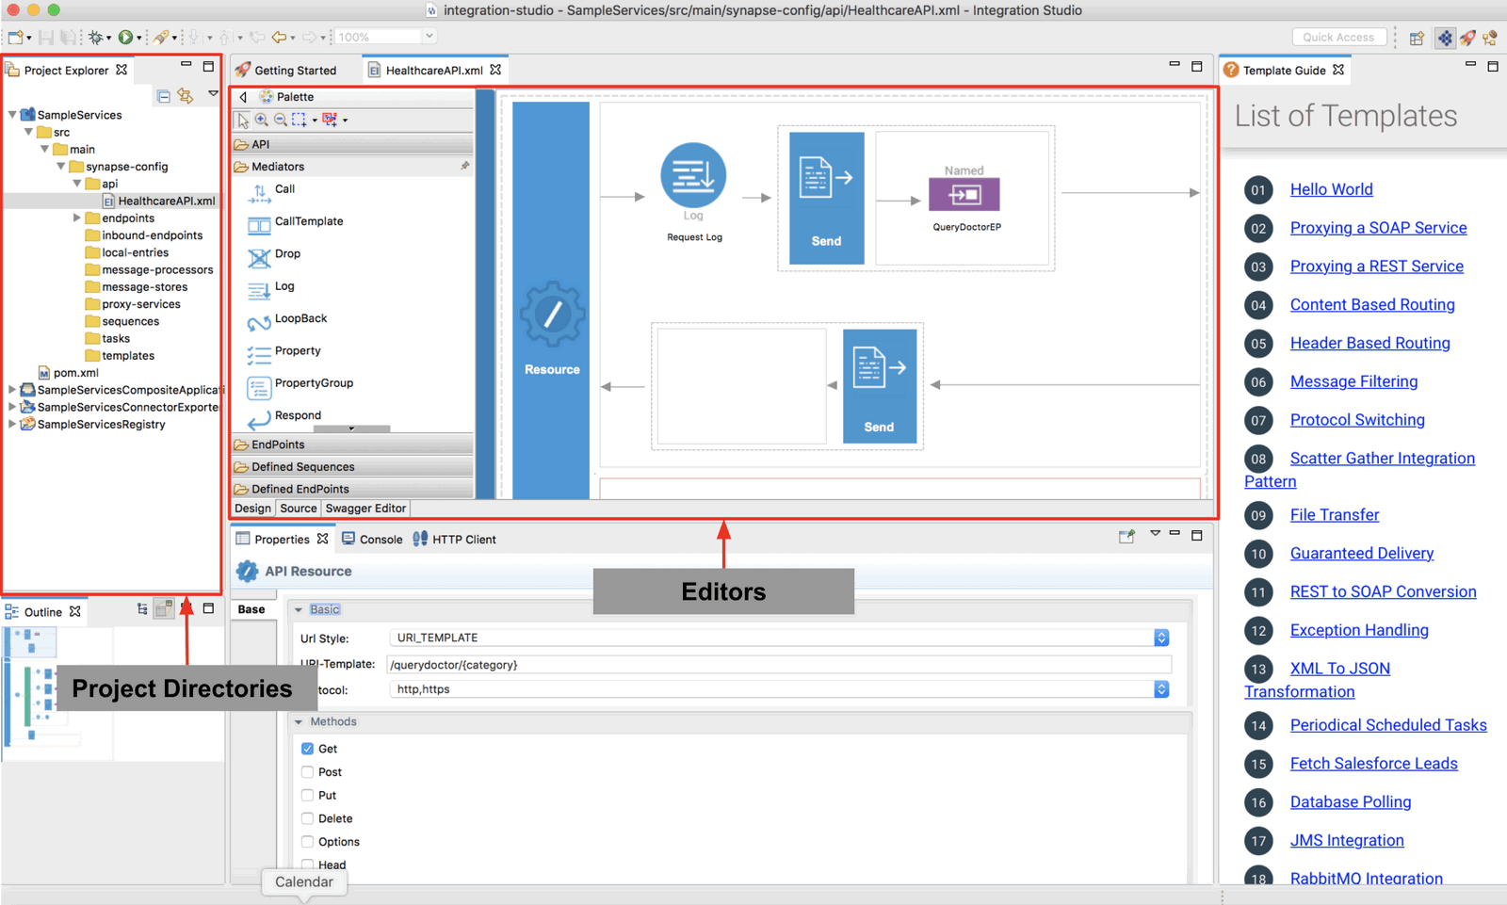The height and width of the screenshot is (905, 1507).
Task: Click the green Run button in toolbar
Action: (125, 38)
